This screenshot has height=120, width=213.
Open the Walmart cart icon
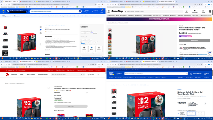(102, 11)
